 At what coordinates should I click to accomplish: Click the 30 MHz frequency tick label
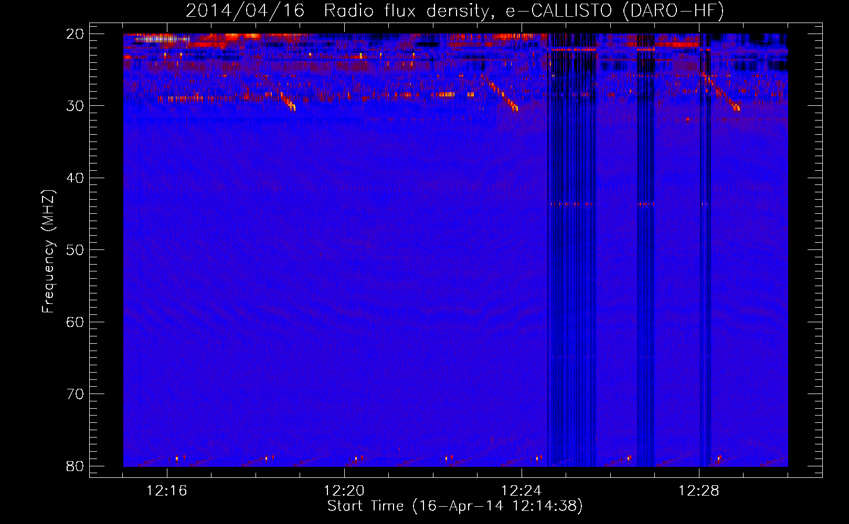click(75, 106)
